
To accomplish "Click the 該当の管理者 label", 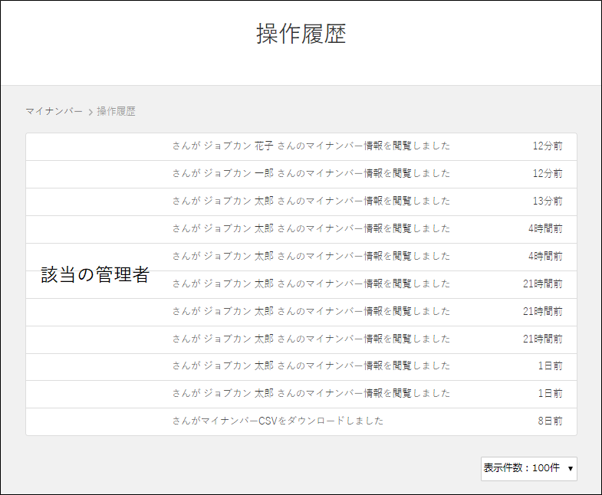I will tap(95, 276).
